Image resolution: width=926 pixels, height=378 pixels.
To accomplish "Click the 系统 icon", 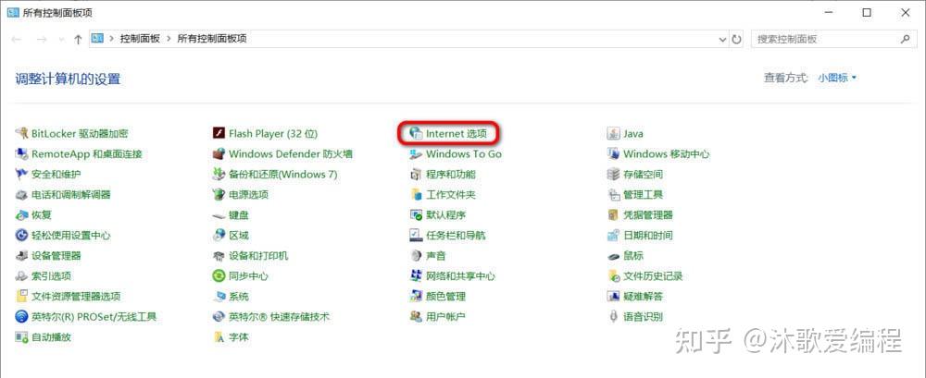I will [219, 296].
